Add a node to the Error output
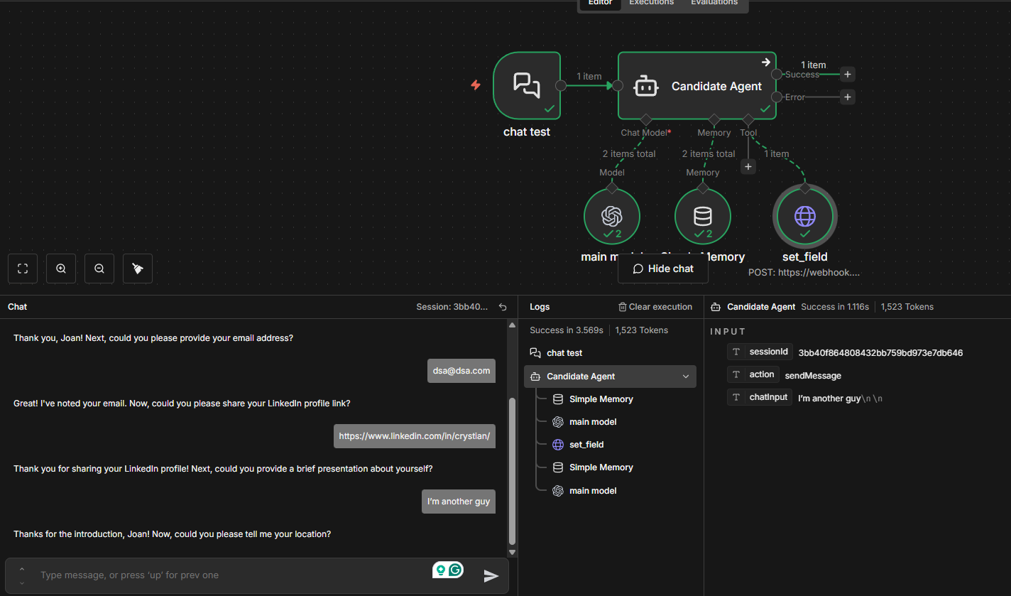Viewport: 1011px width, 596px height. 847,97
